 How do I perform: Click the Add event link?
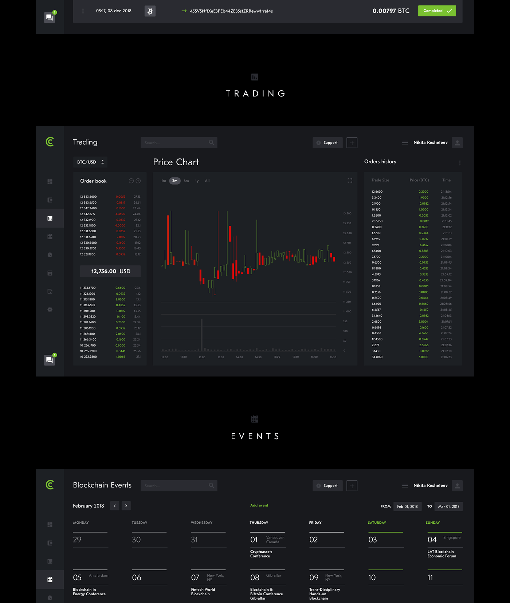point(259,505)
